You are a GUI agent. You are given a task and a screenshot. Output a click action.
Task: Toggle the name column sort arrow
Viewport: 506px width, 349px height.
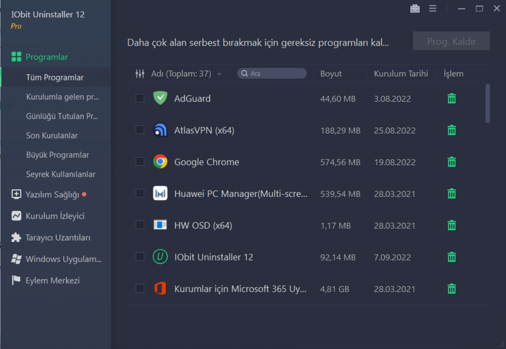pyautogui.click(x=219, y=74)
